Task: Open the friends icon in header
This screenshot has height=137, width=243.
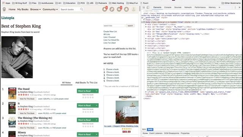Action: pos(126,9)
